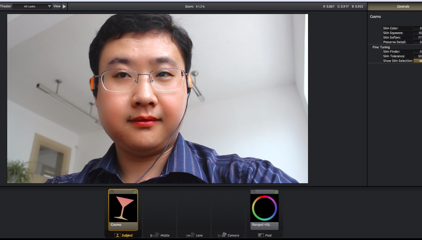Click the Theater label

[x=6, y=6]
